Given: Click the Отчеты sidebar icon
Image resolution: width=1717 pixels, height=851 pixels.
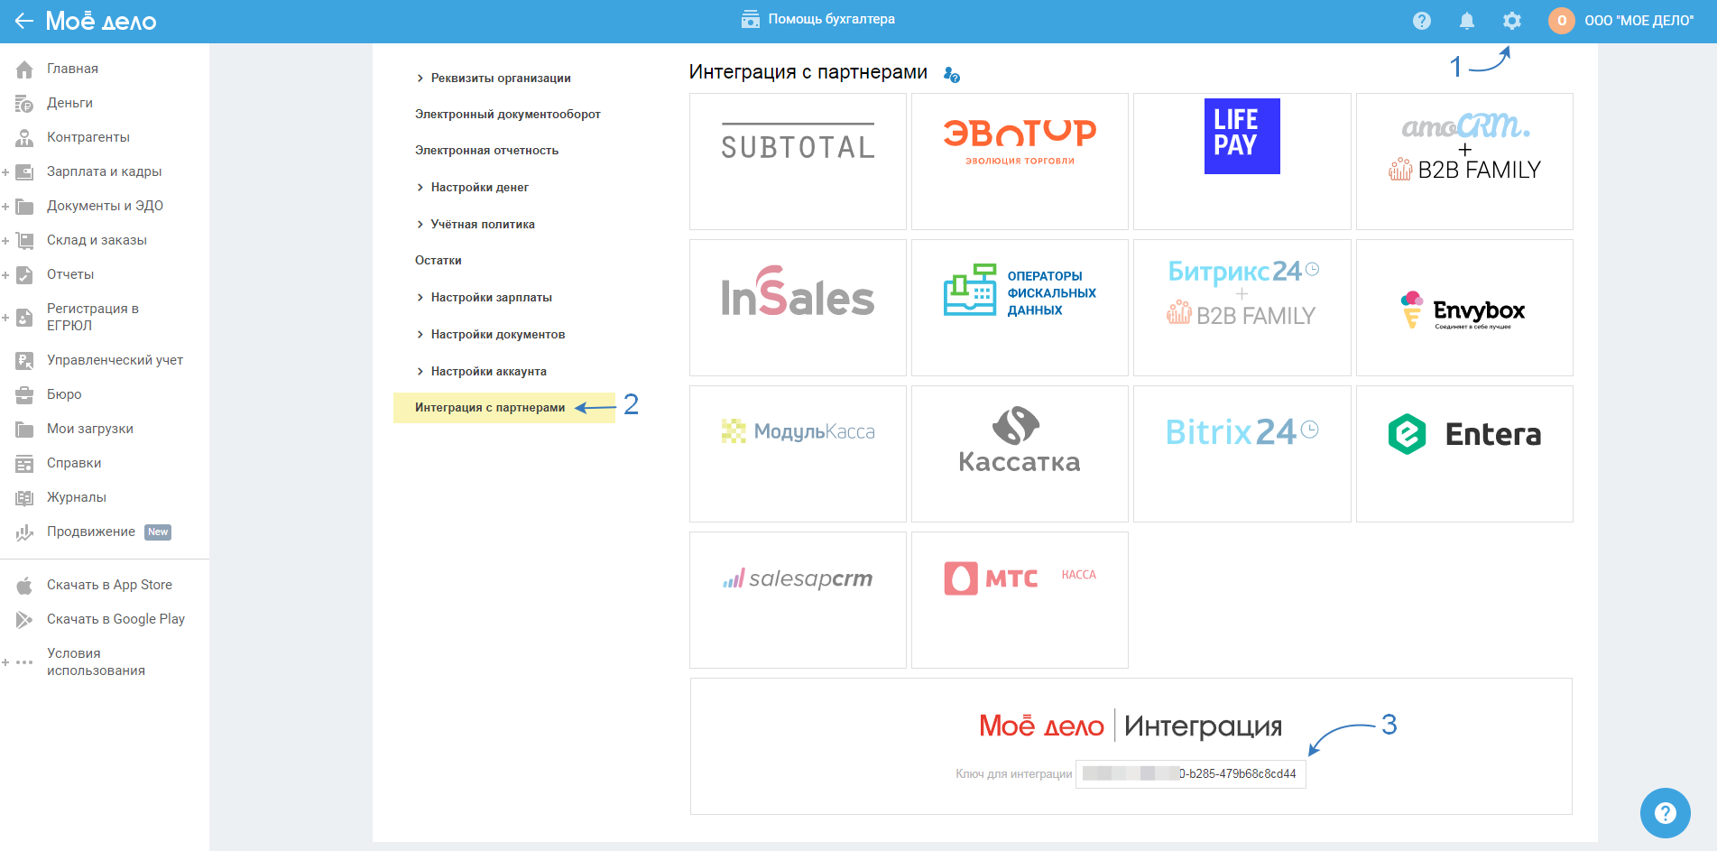Looking at the screenshot, I should click(24, 275).
